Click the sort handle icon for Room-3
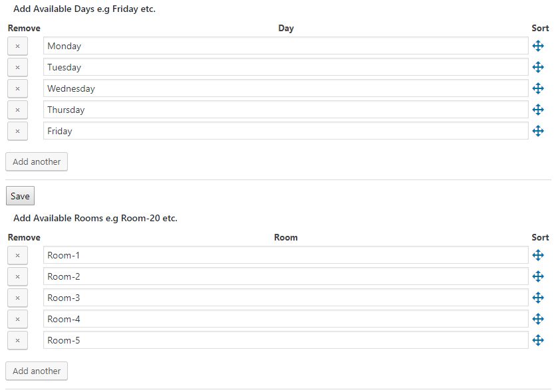The image size is (556, 390). (538, 298)
